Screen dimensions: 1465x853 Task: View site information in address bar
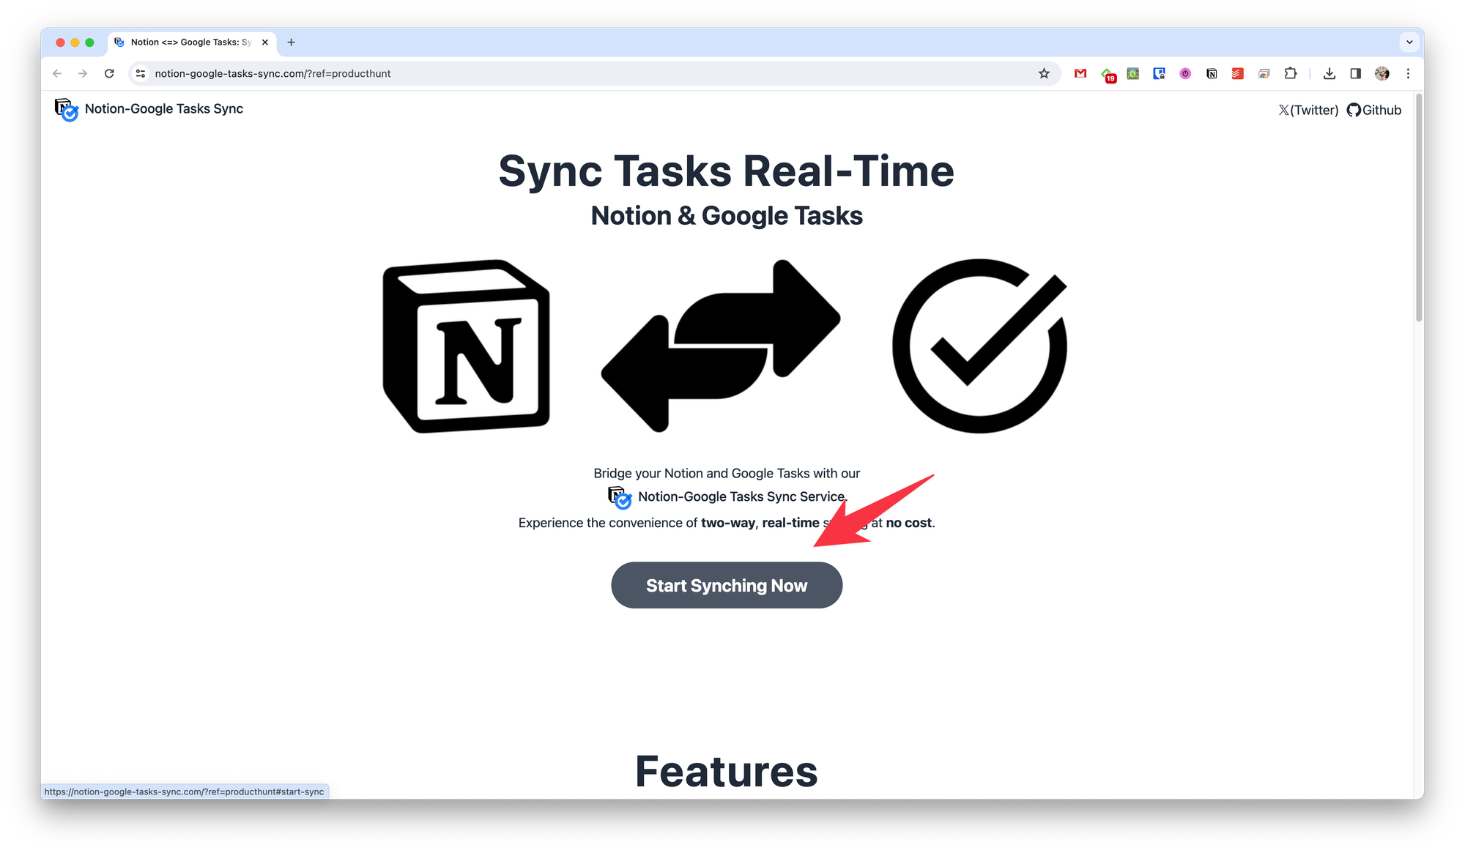pos(141,73)
